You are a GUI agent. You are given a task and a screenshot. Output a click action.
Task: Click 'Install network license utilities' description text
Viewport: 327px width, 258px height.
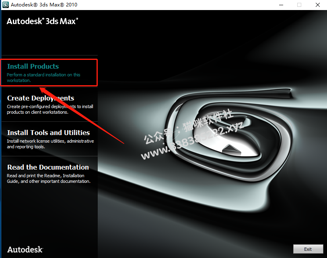pyautogui.click(x=50, y=144)
